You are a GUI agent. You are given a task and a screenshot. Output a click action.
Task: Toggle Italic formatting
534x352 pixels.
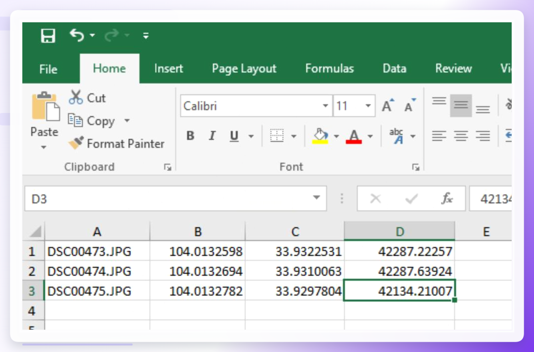pyautogui.click(x=212, y=136)
